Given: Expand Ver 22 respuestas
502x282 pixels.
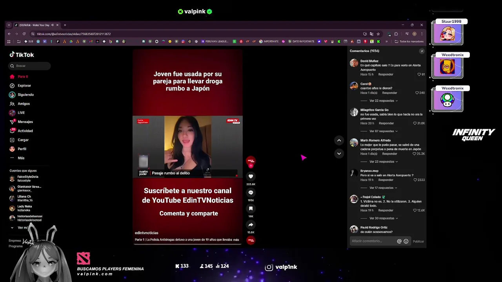Looking at the screenshot, I should [x=383, y=101].
